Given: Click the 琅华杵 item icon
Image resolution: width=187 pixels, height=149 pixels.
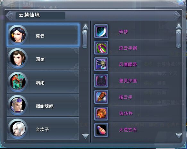Looking at the screenshot, I should coord(101,113).
